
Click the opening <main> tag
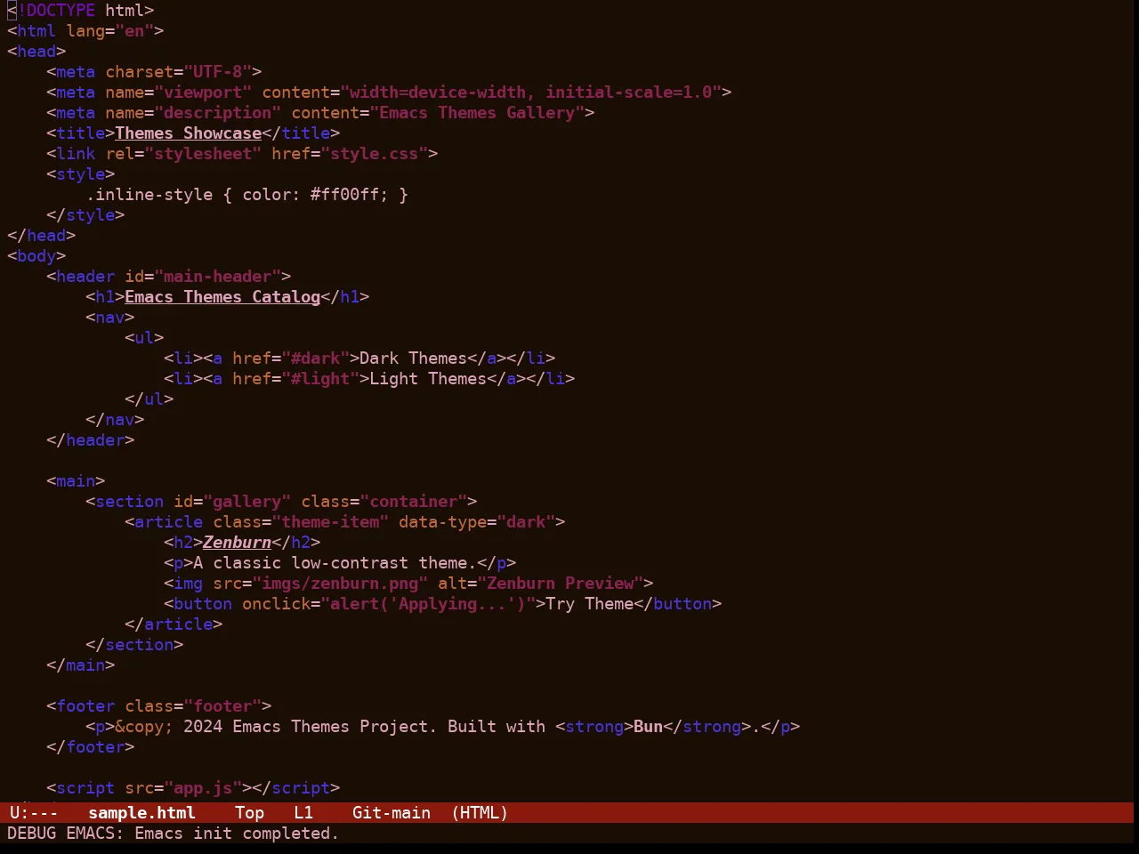[x=76, y=480]
